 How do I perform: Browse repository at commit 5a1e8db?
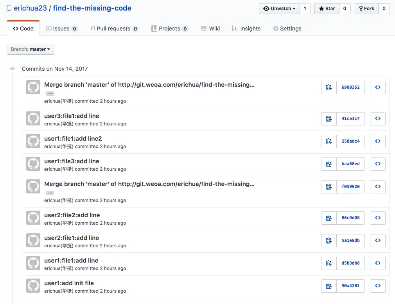378,240
